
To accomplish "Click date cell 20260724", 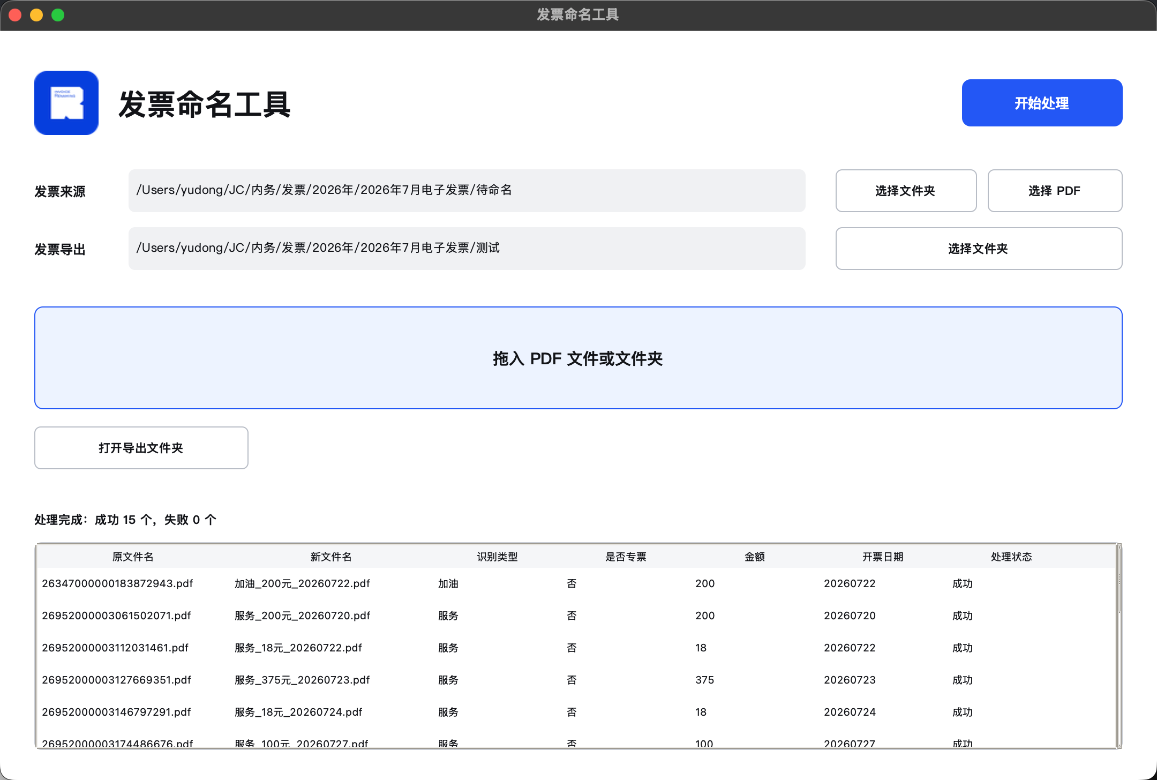I will (850, 712).
